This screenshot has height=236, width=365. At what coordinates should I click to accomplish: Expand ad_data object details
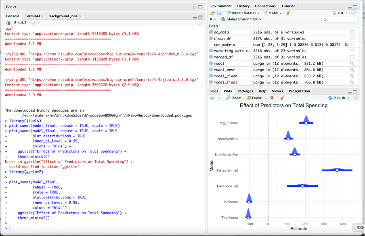point(211,32)
